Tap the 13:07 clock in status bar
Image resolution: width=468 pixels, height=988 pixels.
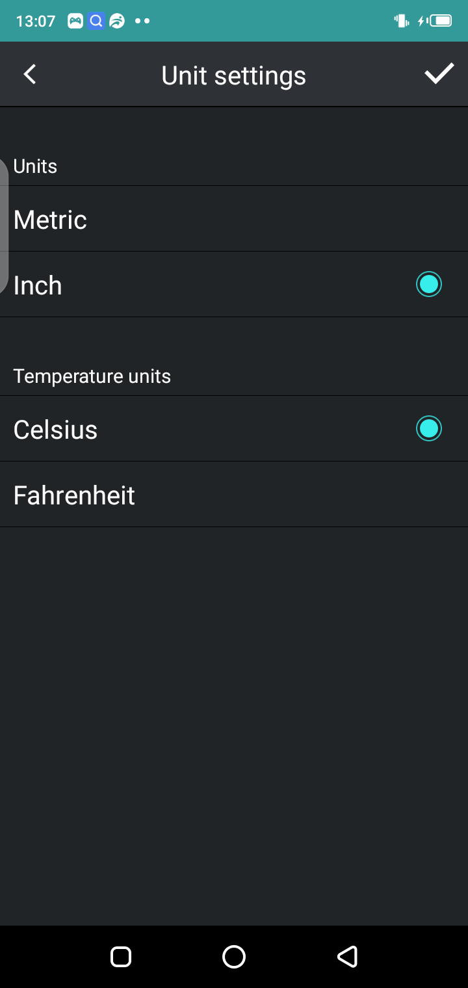point(35,21)
